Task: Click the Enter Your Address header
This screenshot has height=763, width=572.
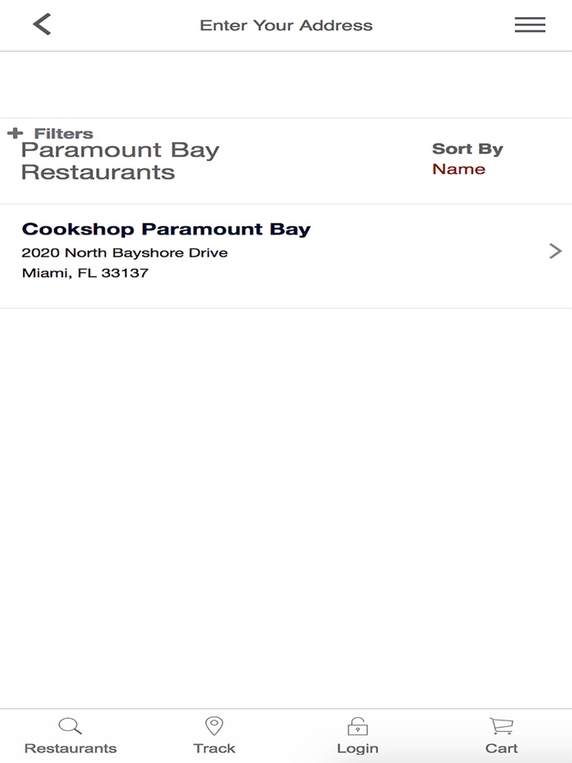Action: (x=286, y=25)
